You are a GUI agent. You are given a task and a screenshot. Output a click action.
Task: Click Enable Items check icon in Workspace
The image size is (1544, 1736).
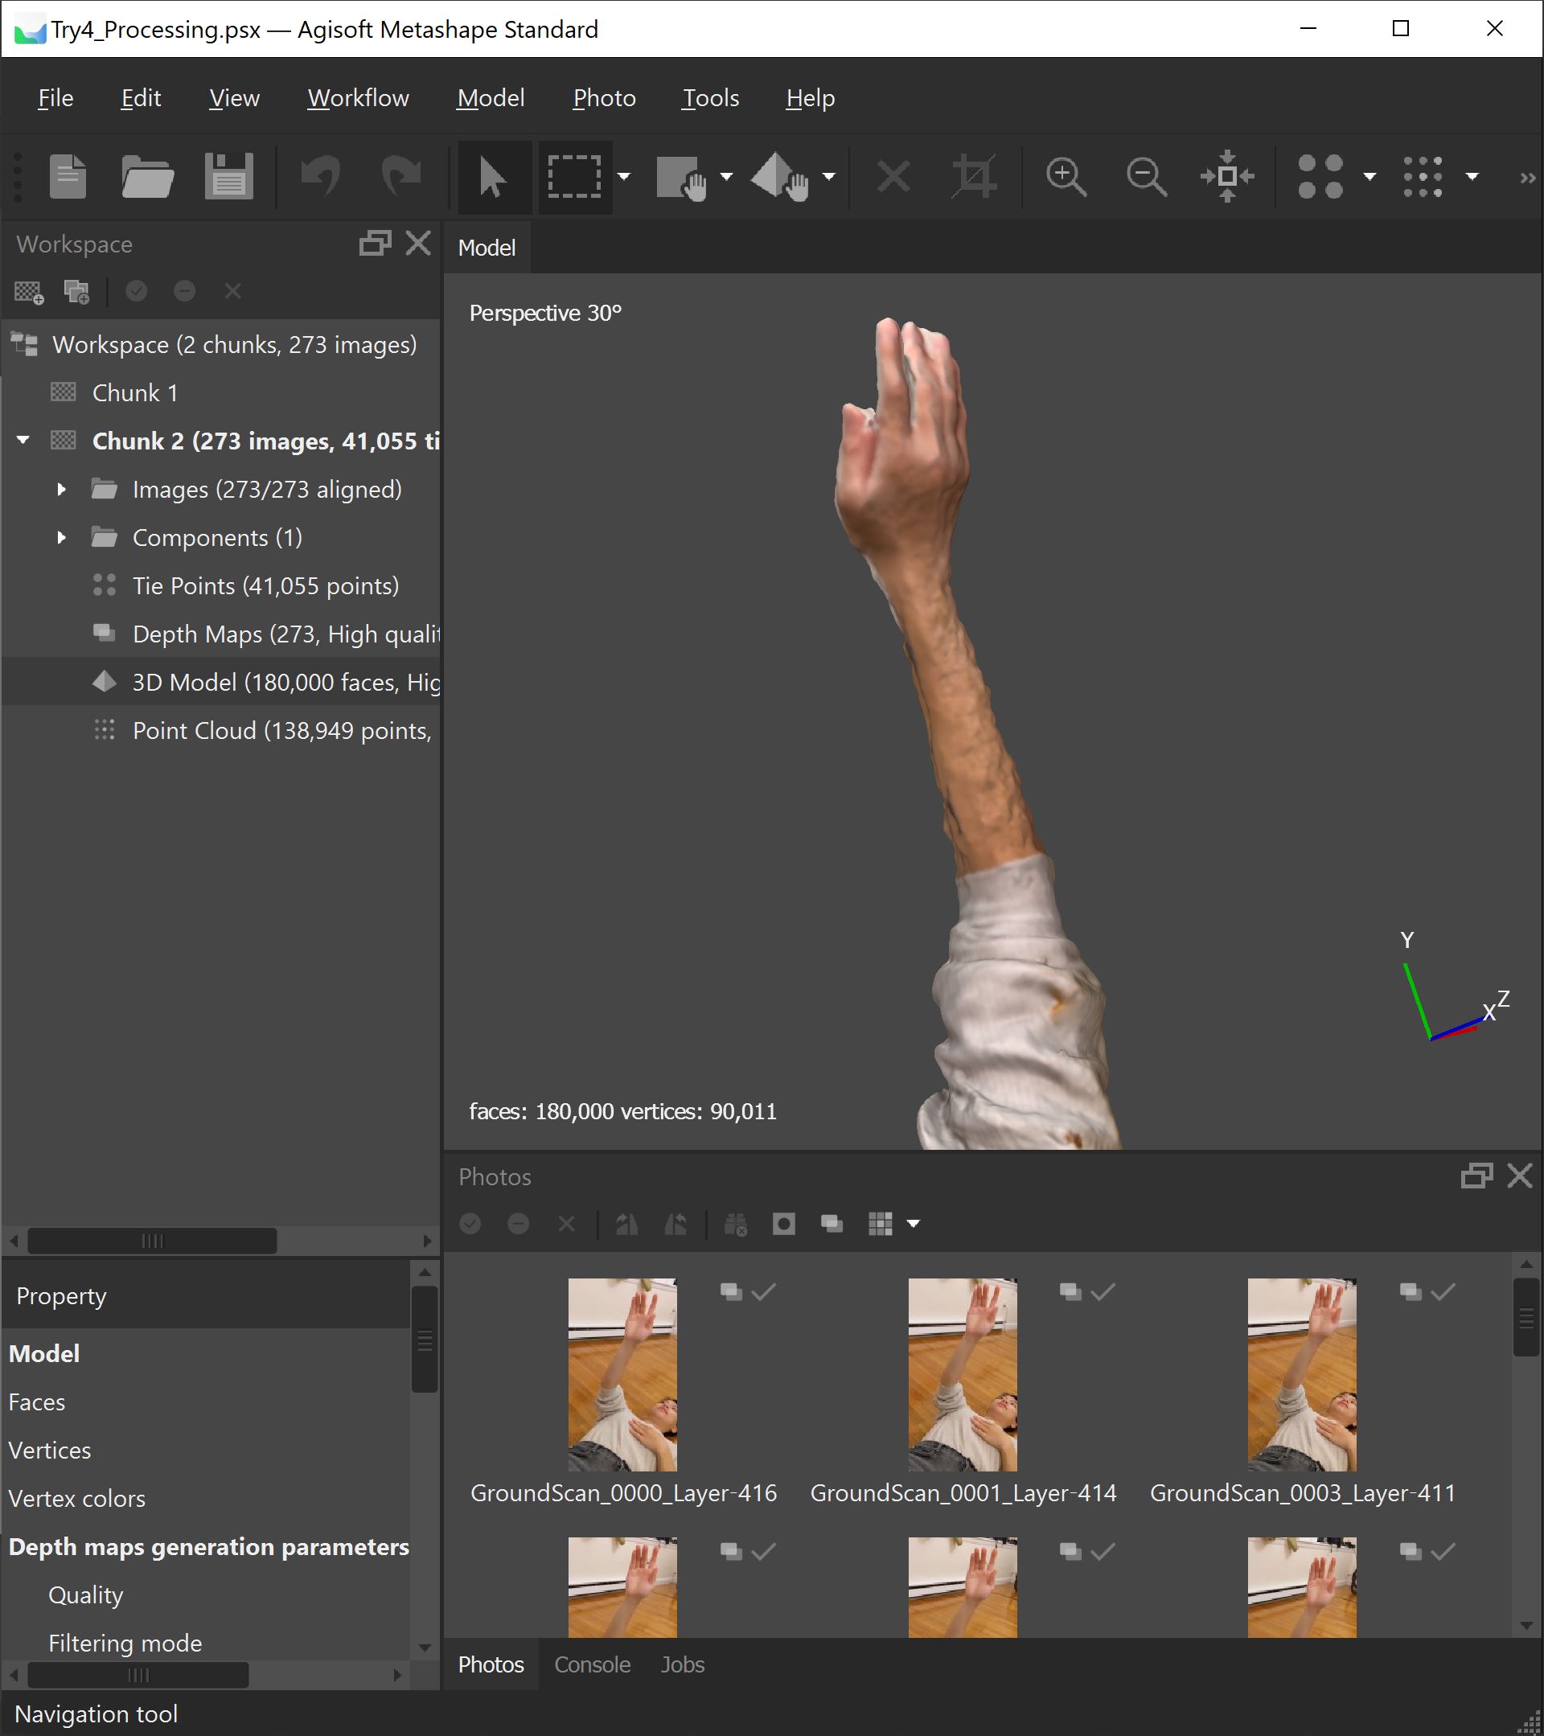[x=136, y=291]
